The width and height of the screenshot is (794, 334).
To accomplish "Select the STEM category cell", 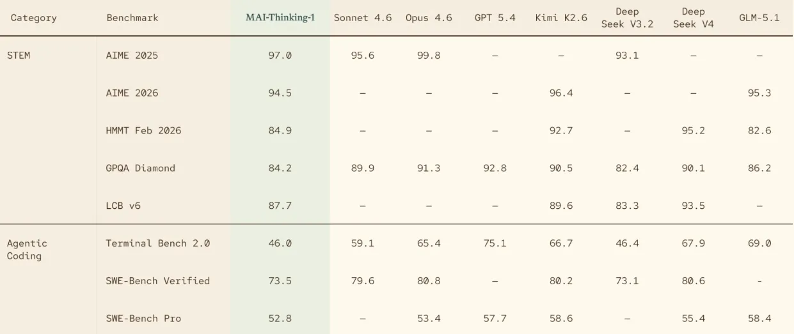I will pyautogui.click(x=19, y=56).
